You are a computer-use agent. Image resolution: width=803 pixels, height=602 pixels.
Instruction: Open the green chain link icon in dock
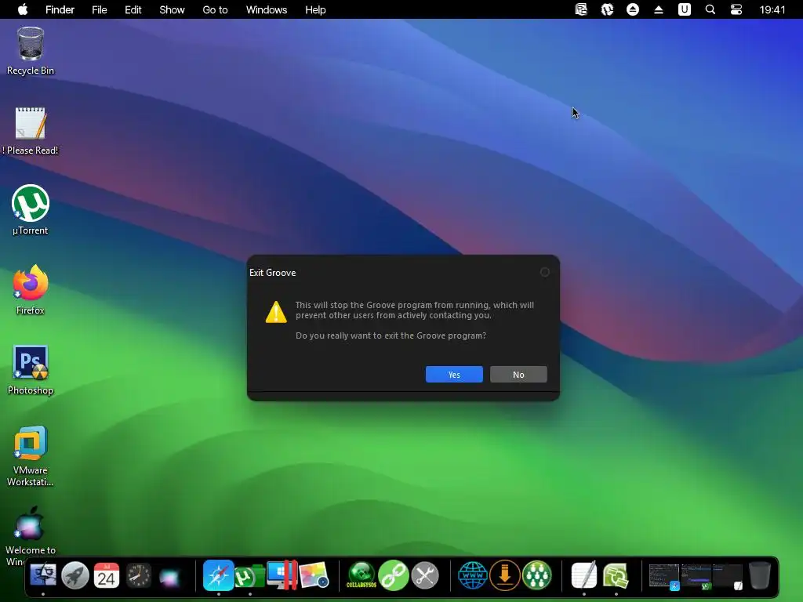point(394,575)
